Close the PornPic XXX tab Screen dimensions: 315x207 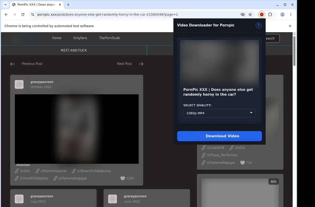click(60, 5)
